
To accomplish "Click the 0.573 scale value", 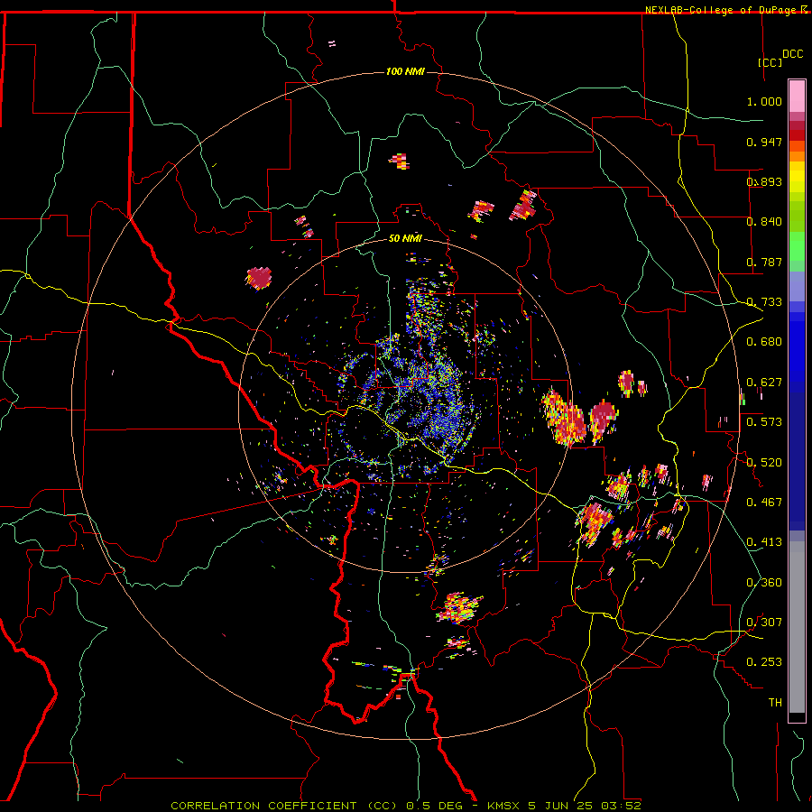I will 764,422.
